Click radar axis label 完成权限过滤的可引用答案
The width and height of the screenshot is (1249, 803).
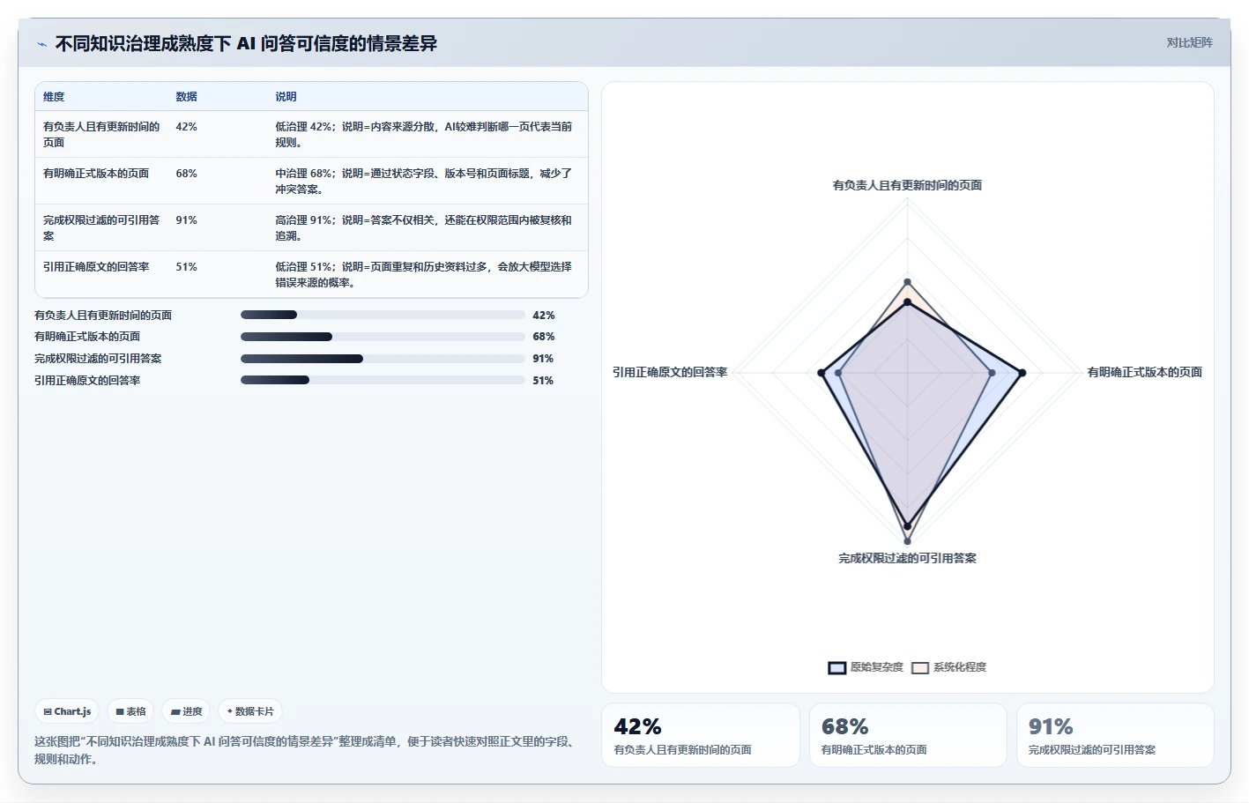[x=907, y=558]
